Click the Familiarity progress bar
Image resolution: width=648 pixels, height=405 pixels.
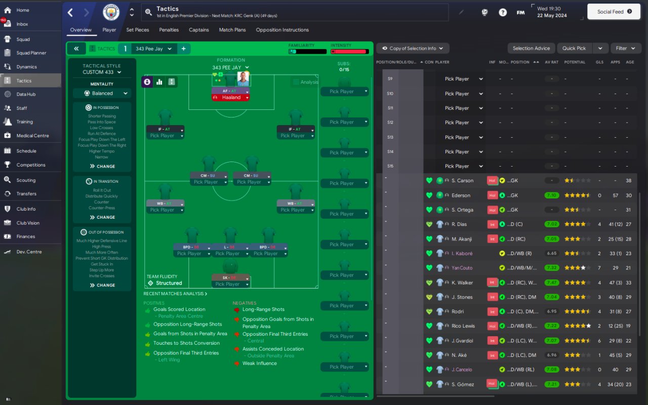pos(307,51)
